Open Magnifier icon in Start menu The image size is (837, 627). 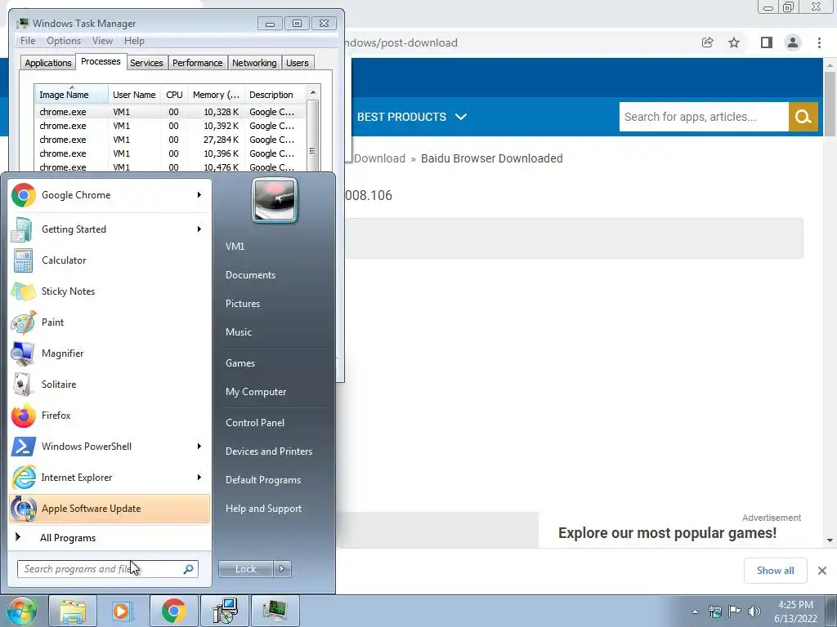click(24, 354)
